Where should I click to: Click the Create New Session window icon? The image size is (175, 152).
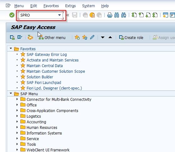tap(165, 15)
